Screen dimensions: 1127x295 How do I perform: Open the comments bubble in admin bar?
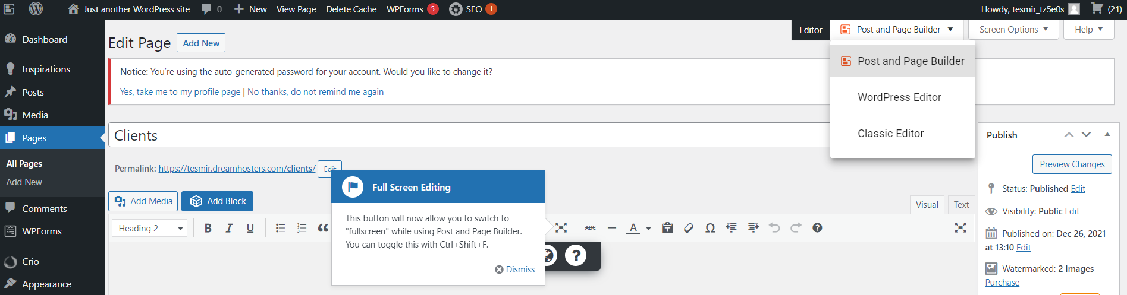pos(212,9)
